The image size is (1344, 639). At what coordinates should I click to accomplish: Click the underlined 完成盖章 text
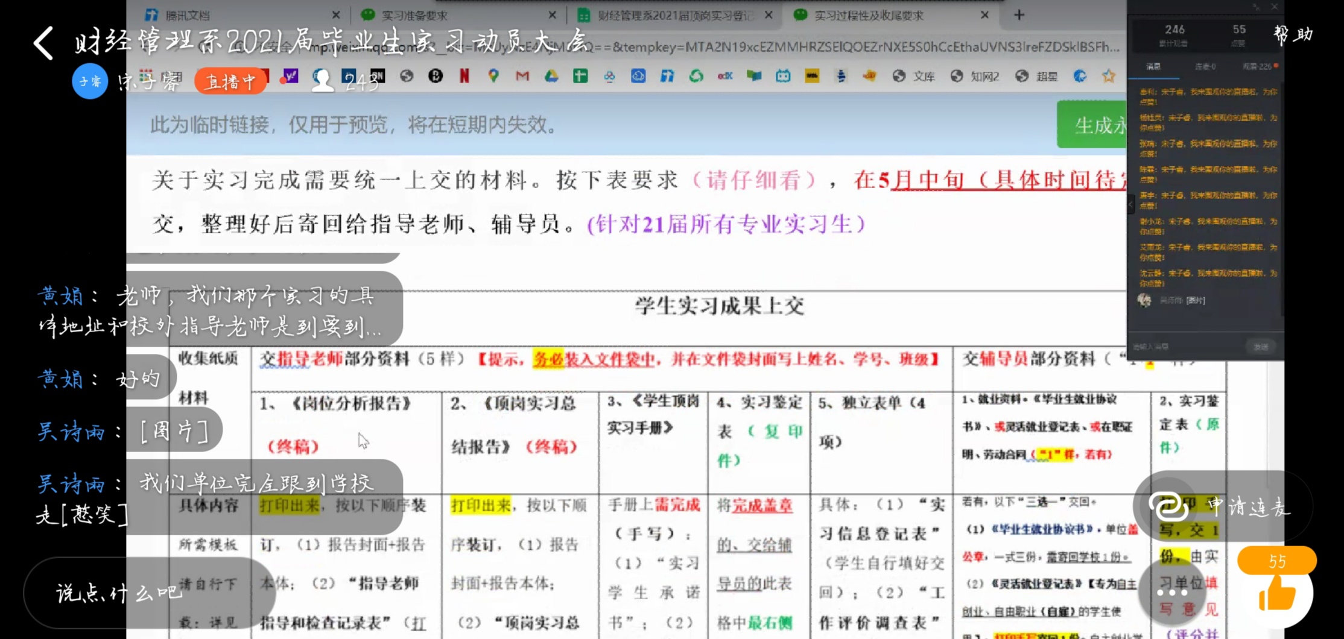click(762, 505)
